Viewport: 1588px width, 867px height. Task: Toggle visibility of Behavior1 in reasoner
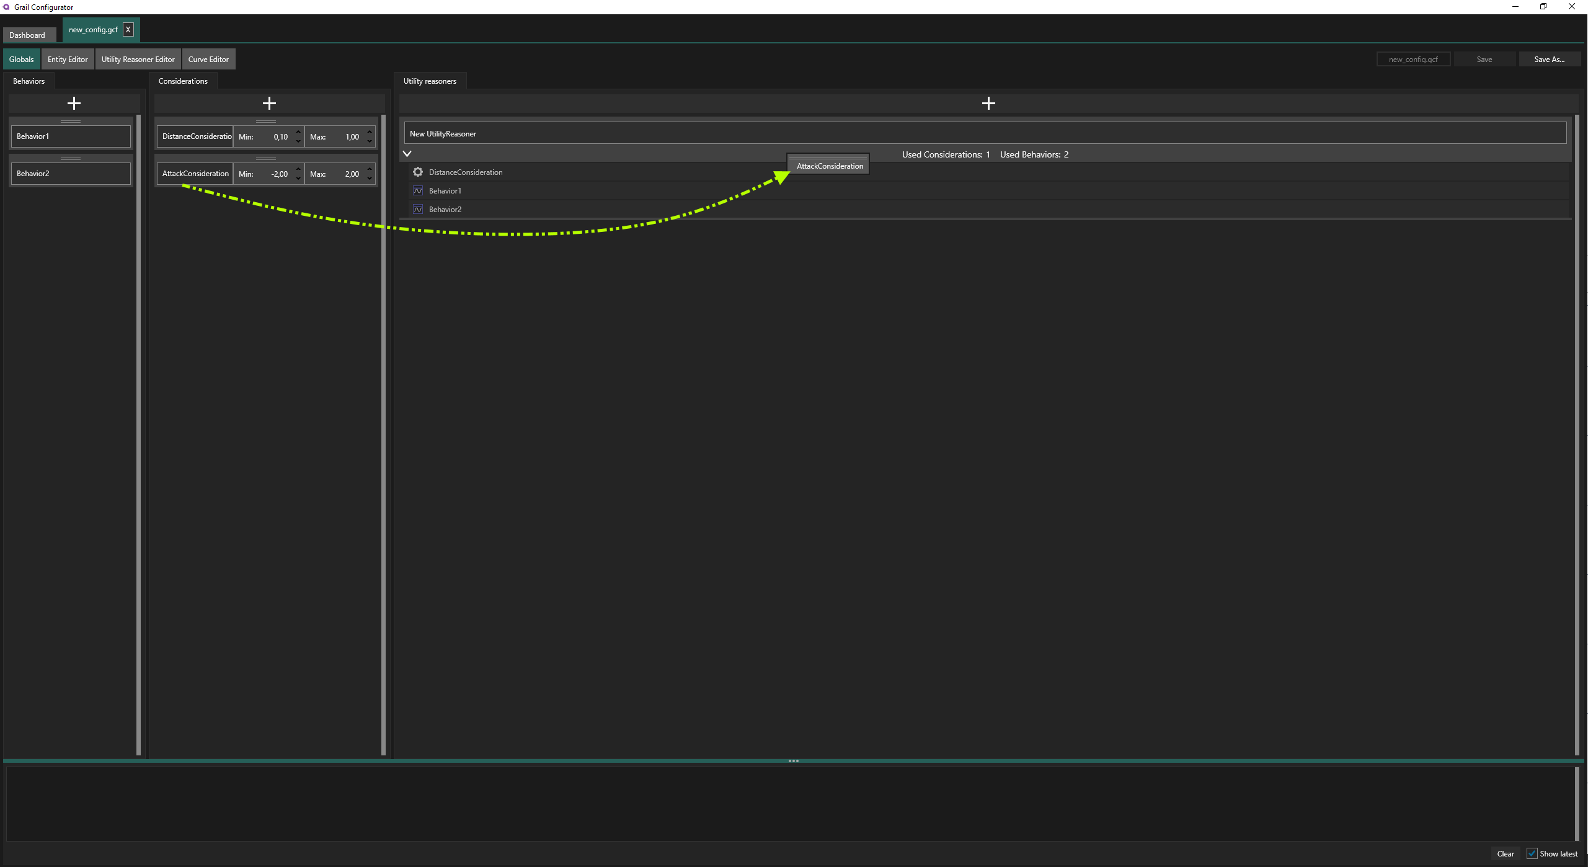pyautogui.click(x=419, y=190)
